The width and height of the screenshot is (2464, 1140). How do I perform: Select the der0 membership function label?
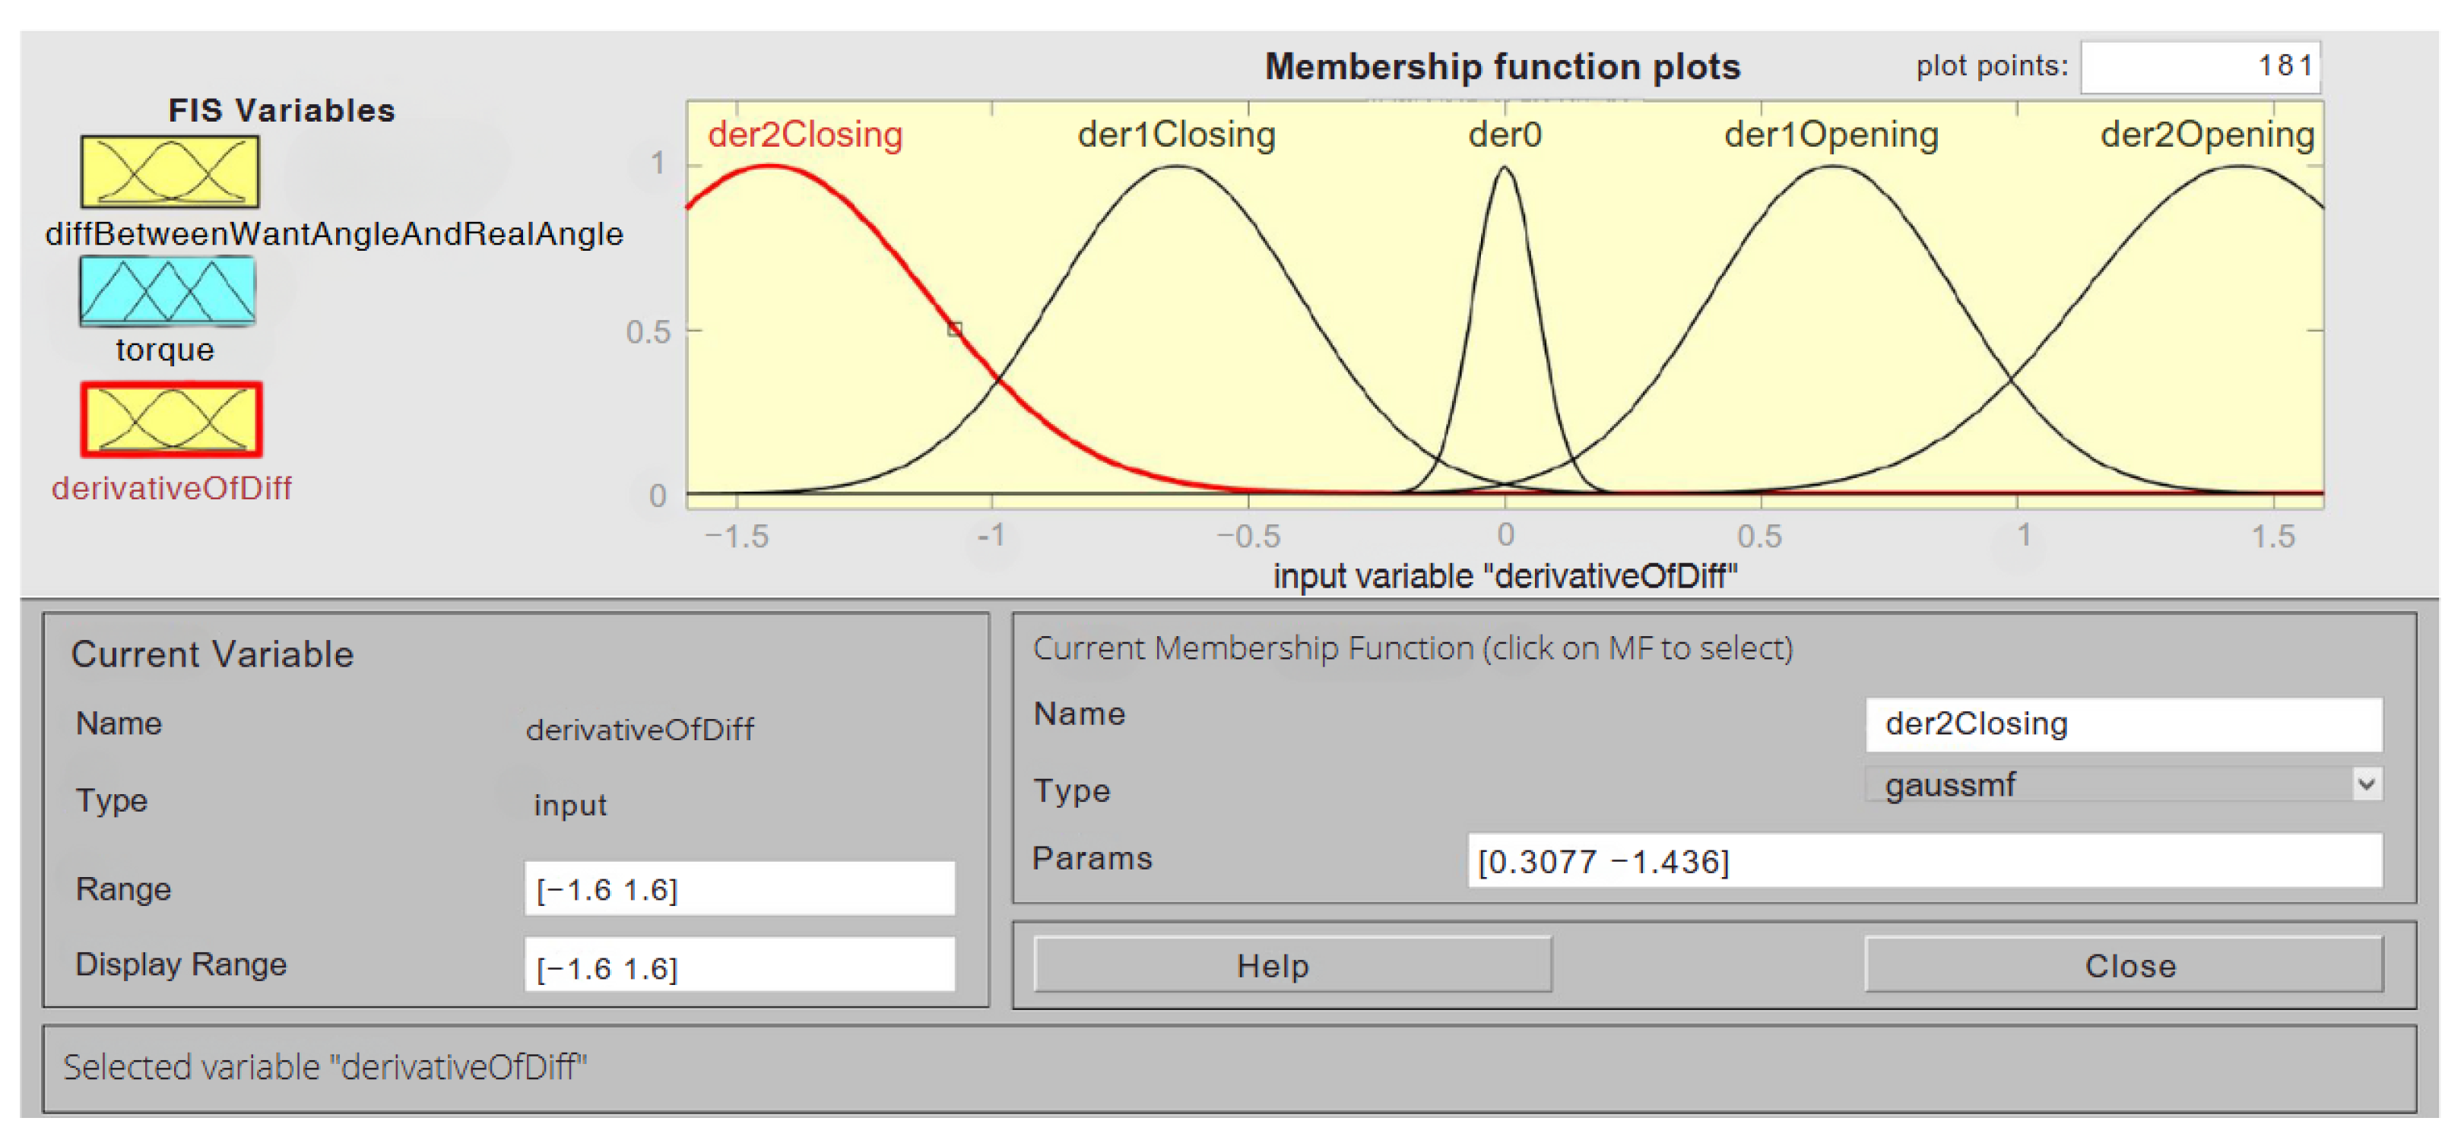coord(1505,135)
